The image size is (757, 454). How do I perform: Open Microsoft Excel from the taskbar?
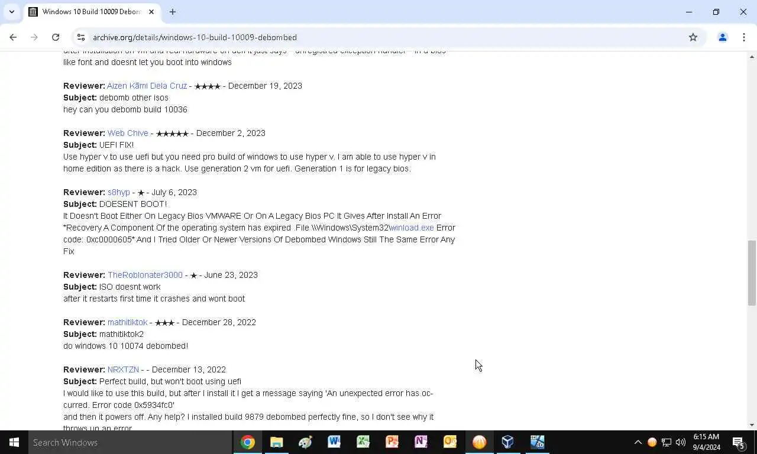point(363,442)
